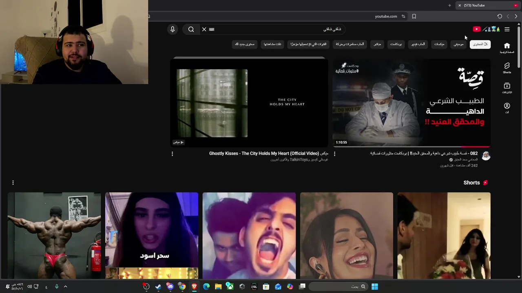Open the 'You' account sidebar icon
The width and height of the screenshot is (522, 293).
507,108
